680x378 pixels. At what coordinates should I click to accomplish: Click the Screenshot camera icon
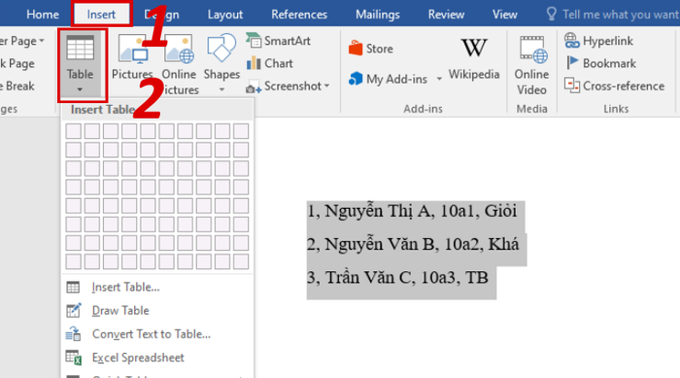254,87
